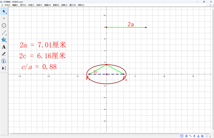
Task: Toggle the 英 input language indicator
Action: (186, 136)
